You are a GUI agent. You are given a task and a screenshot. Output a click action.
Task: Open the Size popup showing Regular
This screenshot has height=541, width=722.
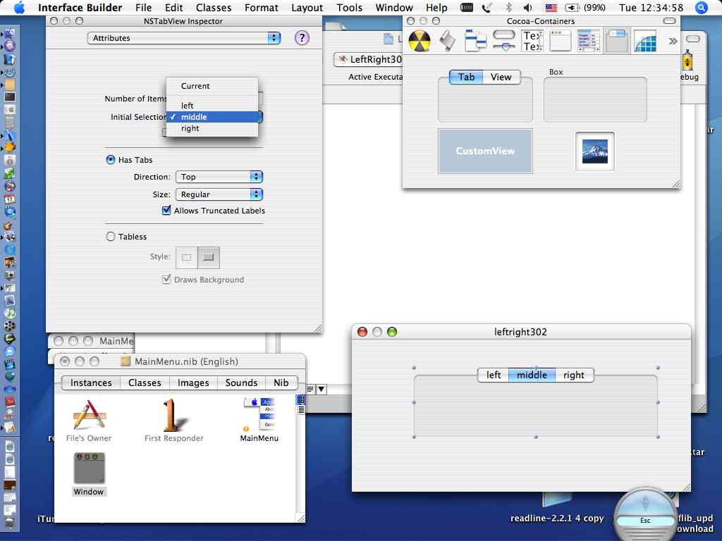coord(219,194)
